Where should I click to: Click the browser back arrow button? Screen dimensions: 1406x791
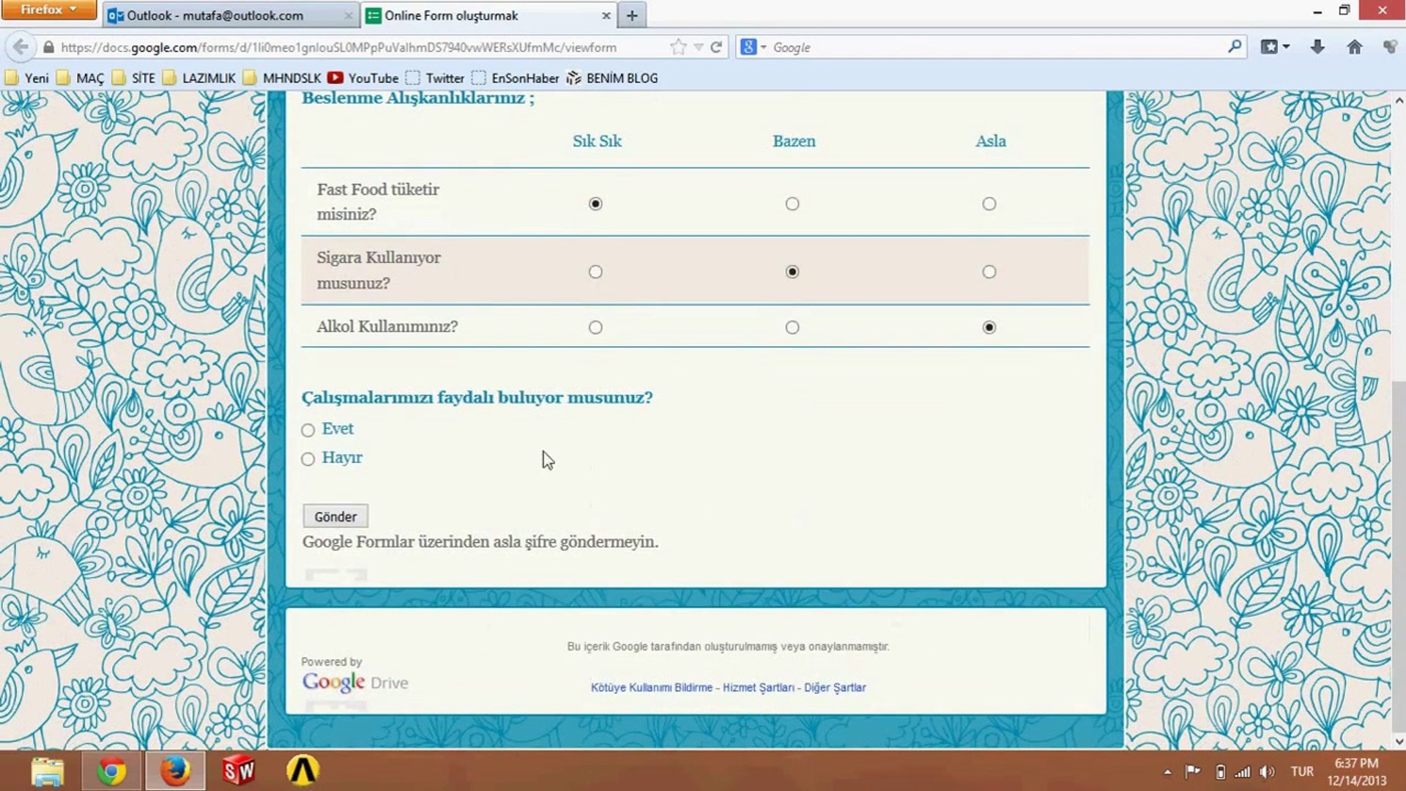(21, 47)
